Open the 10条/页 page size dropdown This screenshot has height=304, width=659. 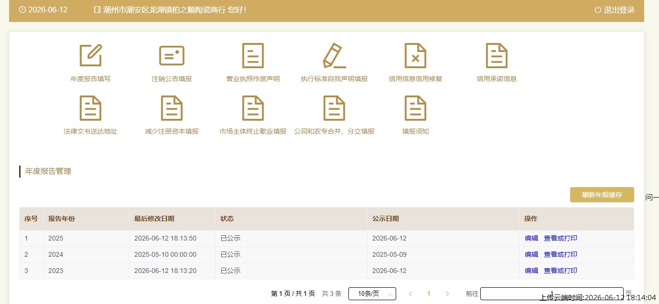pos(372,294)
